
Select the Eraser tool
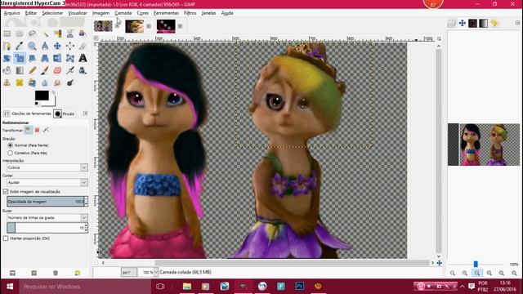click(57, 70)
